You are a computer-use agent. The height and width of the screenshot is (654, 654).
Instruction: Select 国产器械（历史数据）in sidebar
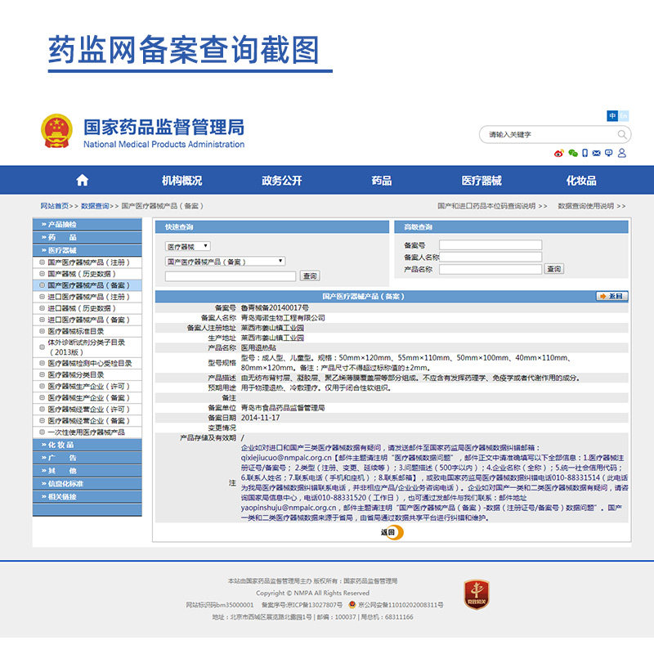tap(87, 274)
